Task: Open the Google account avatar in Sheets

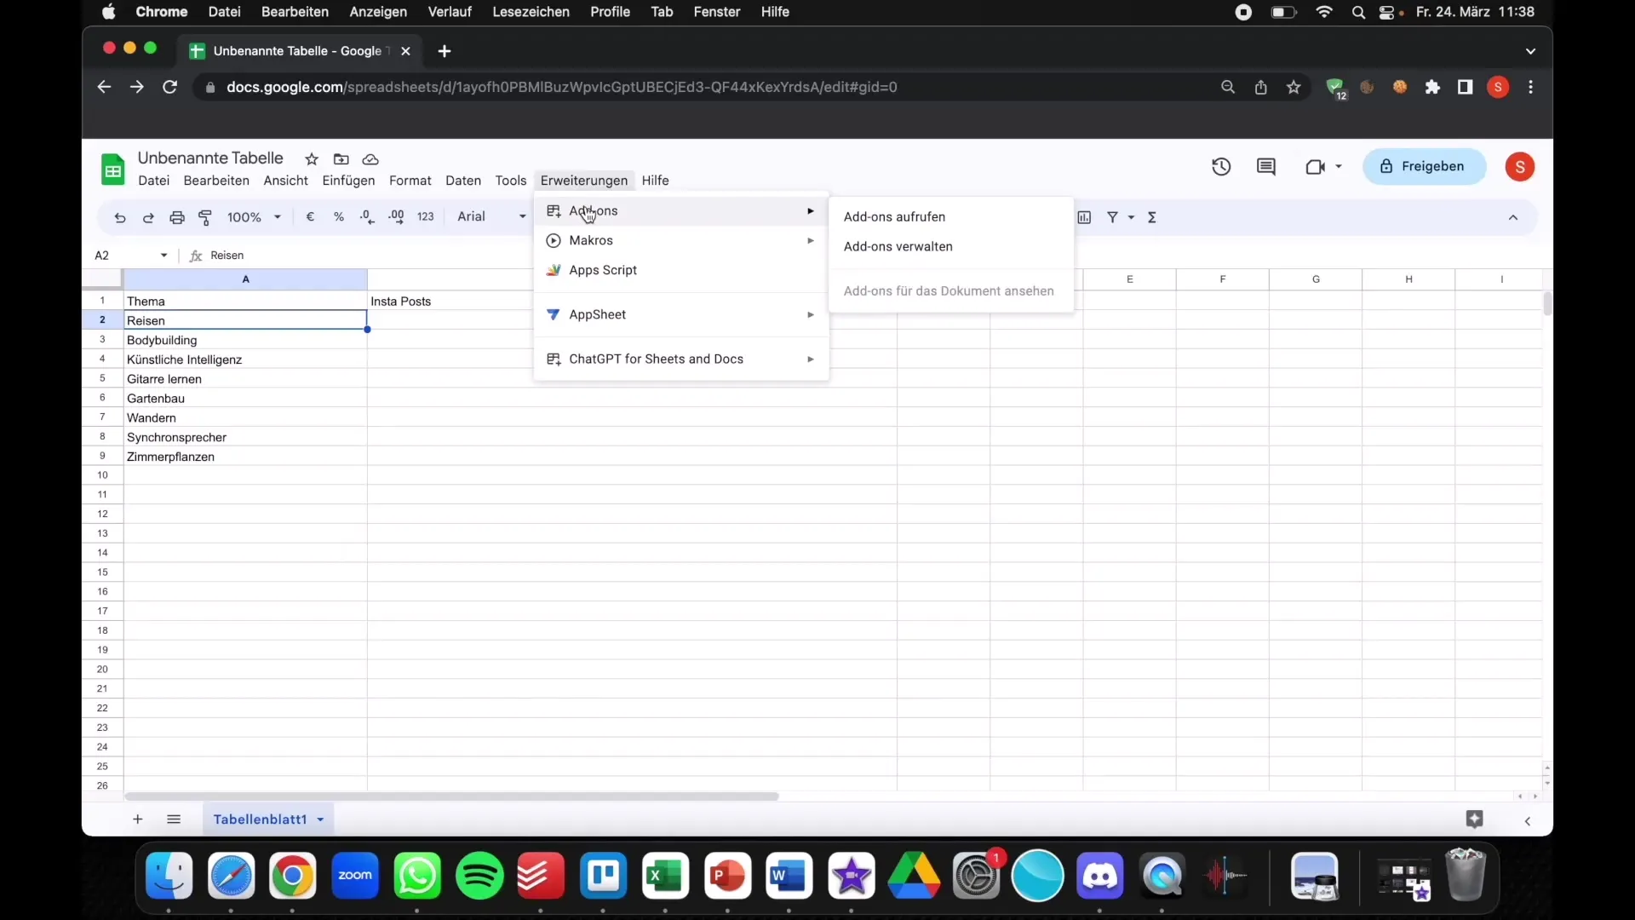Action: coord(1520,167)
